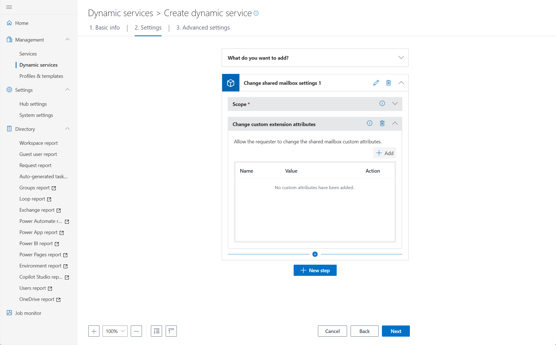Click the blue plus insert-step circle icon

click(x=315, y=254)
